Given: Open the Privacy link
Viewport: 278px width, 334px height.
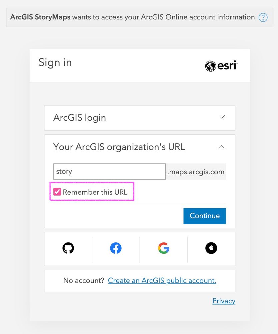Looking at the screenshot, I should pyautogui.click(x=224, y=301).
